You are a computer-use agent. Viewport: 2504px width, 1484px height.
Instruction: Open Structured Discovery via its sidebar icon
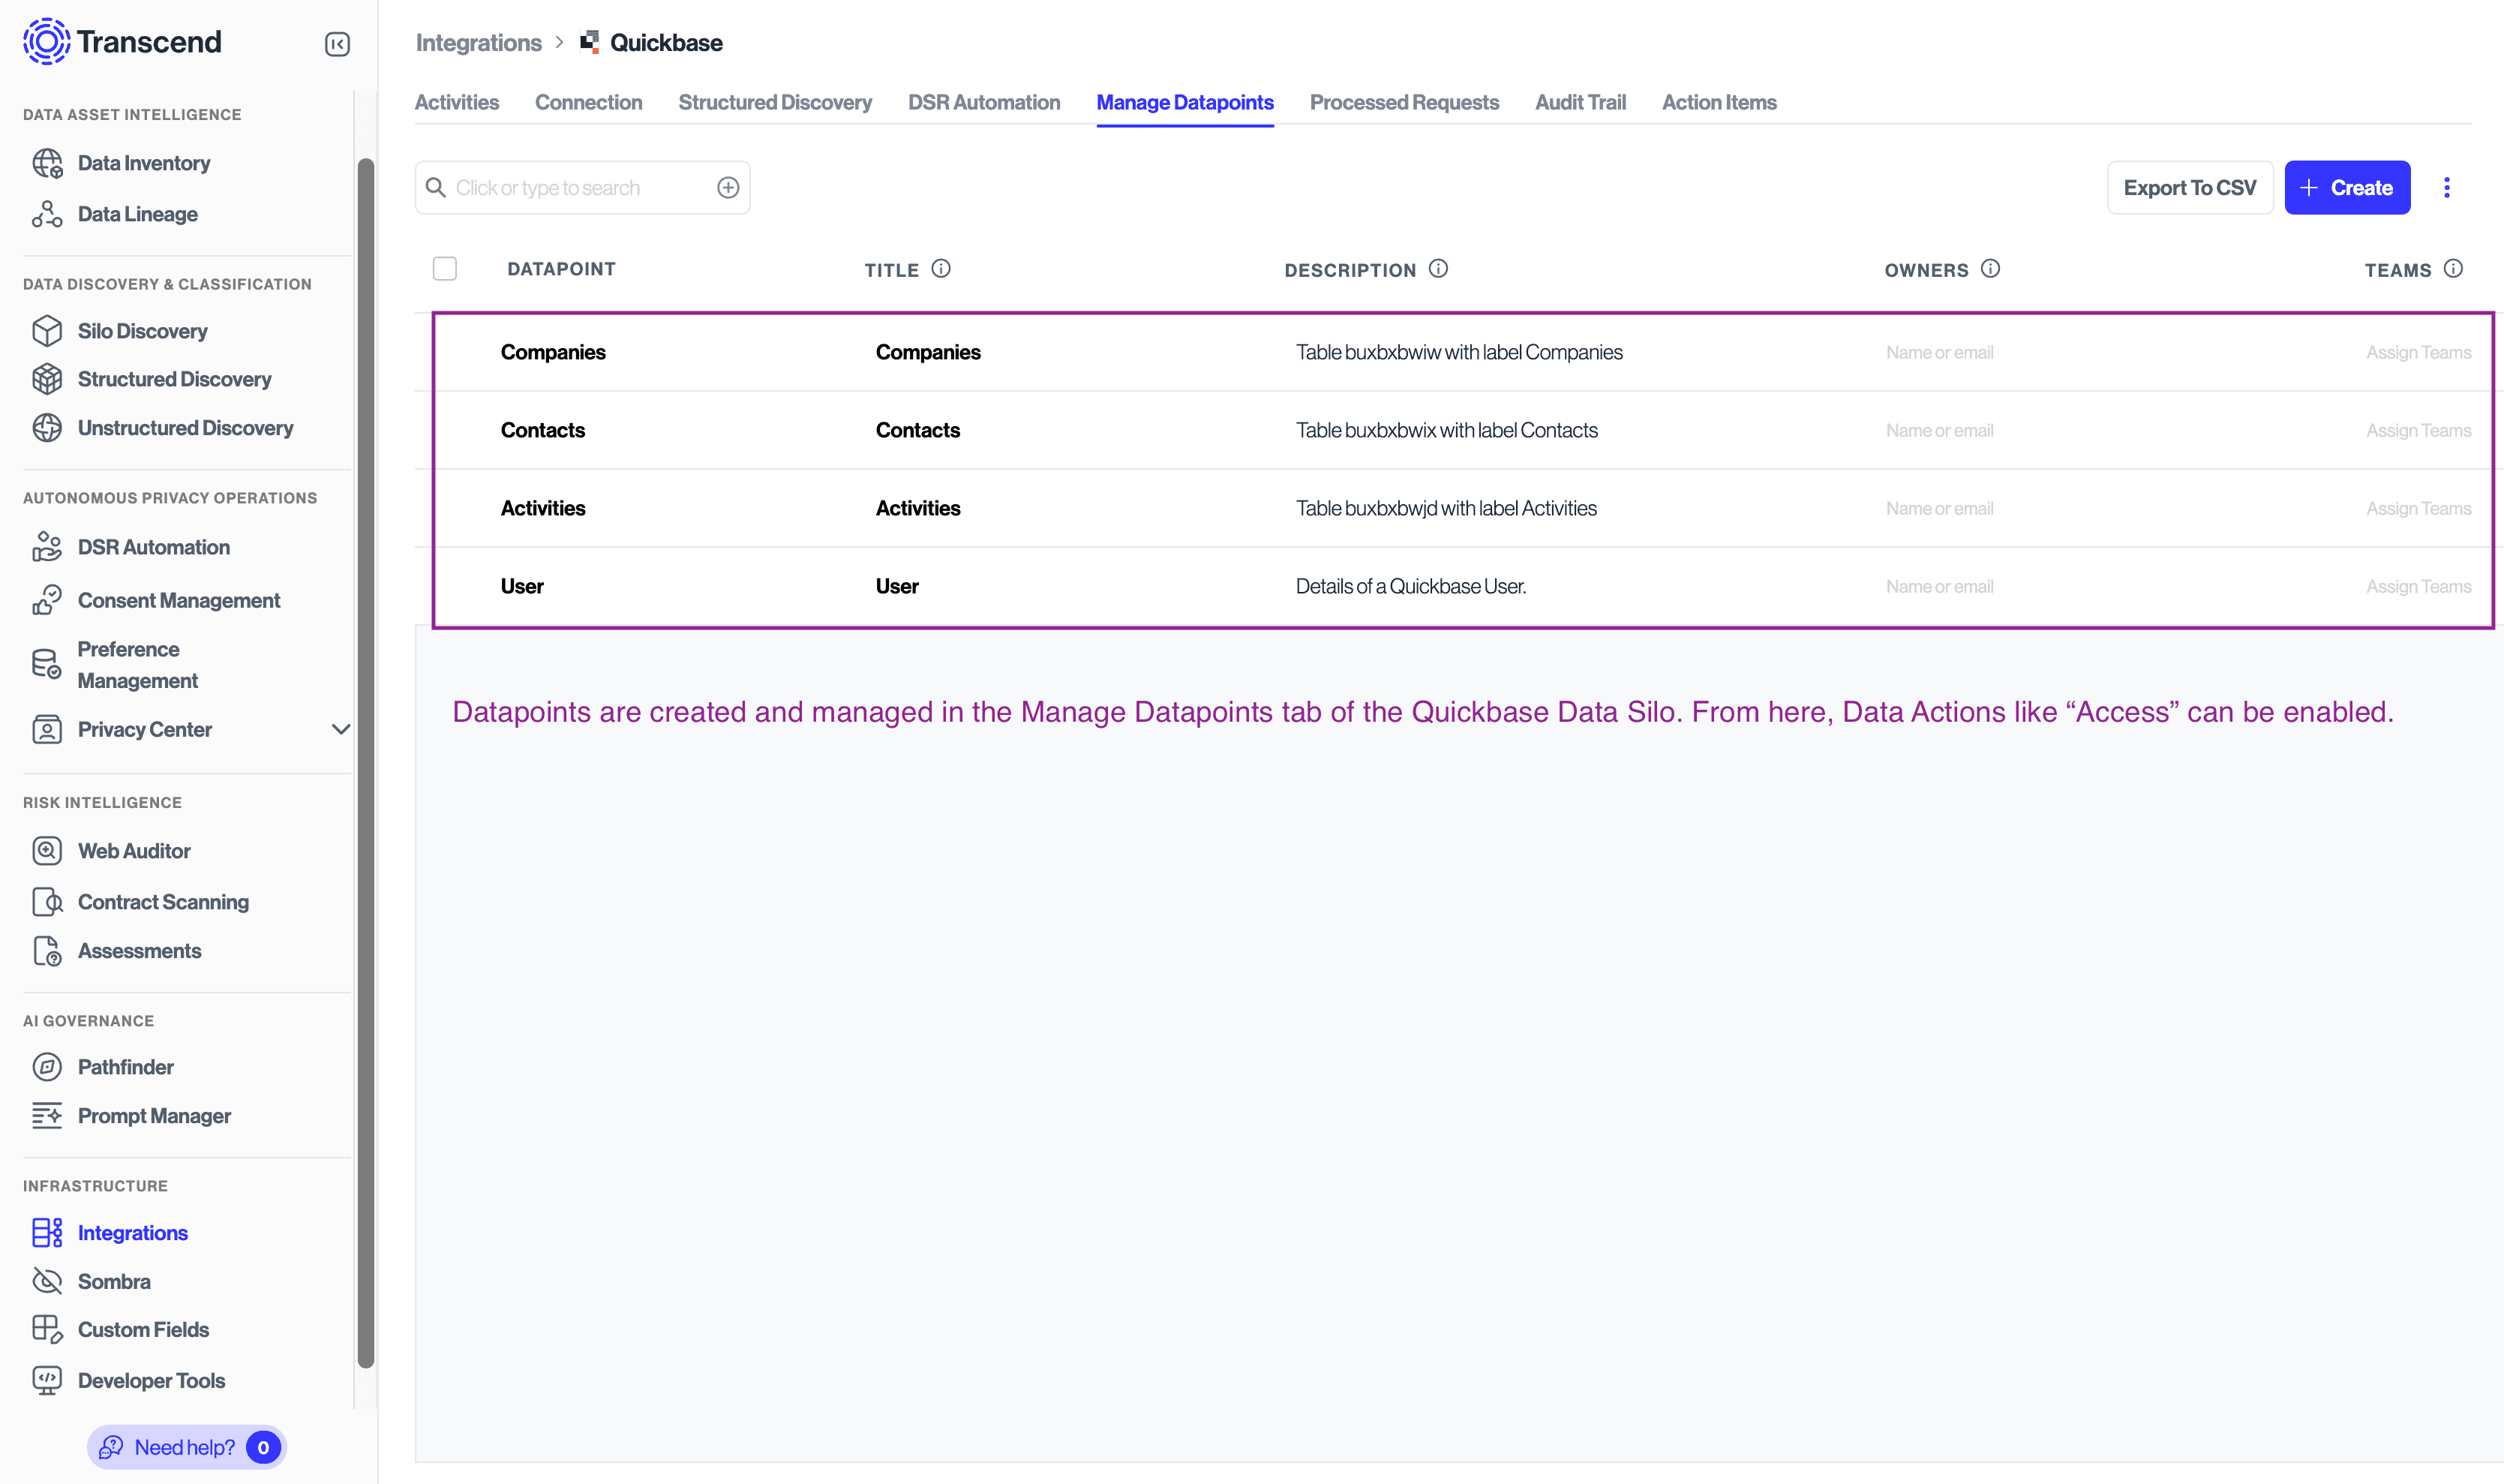point(48,379)
